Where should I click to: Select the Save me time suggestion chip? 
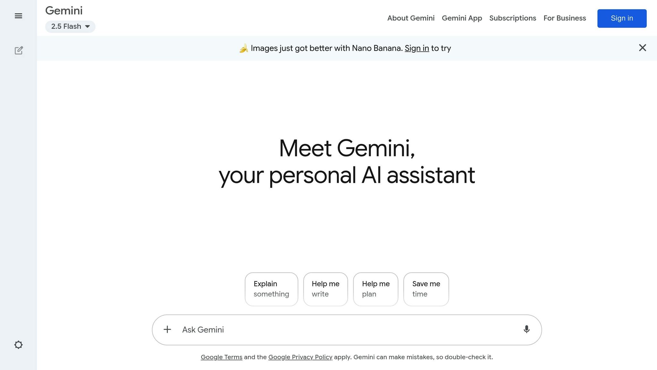426,289
